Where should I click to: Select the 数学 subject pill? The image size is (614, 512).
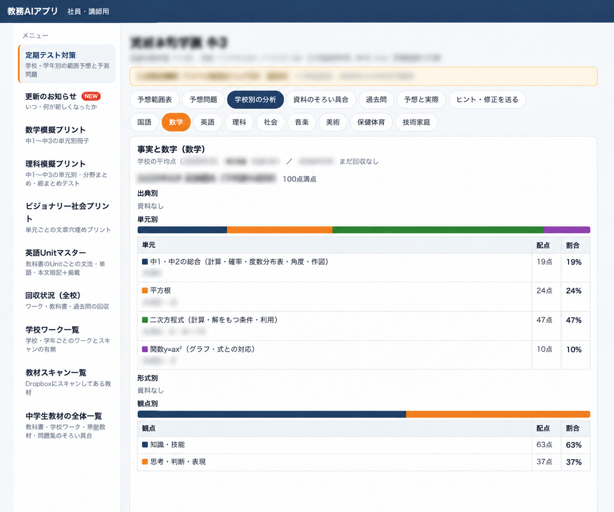tap(176, 122)
